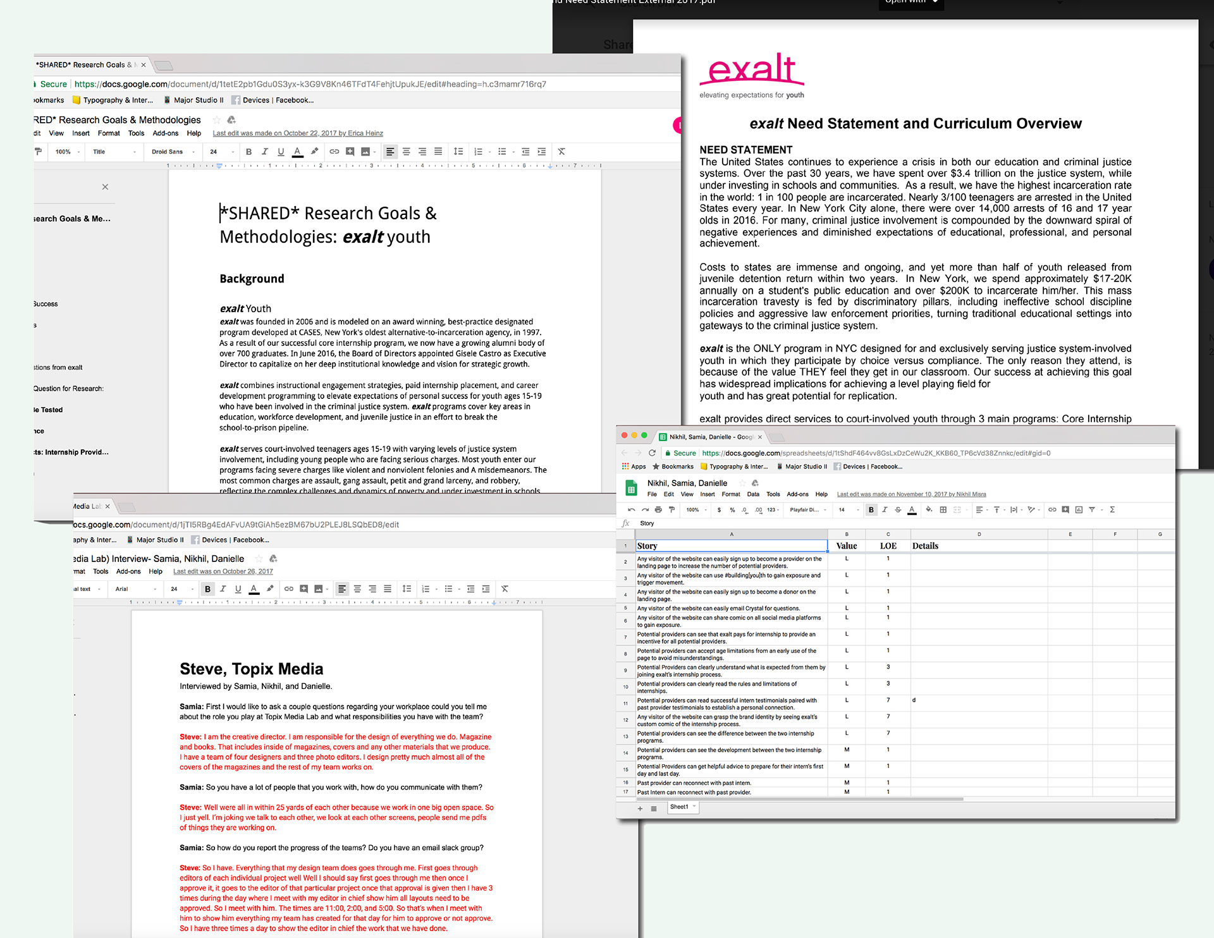The image size is (1214, 938).
Task: Open the Playfair Display font dropdown in Sheets
Action: tap(807, 509)
